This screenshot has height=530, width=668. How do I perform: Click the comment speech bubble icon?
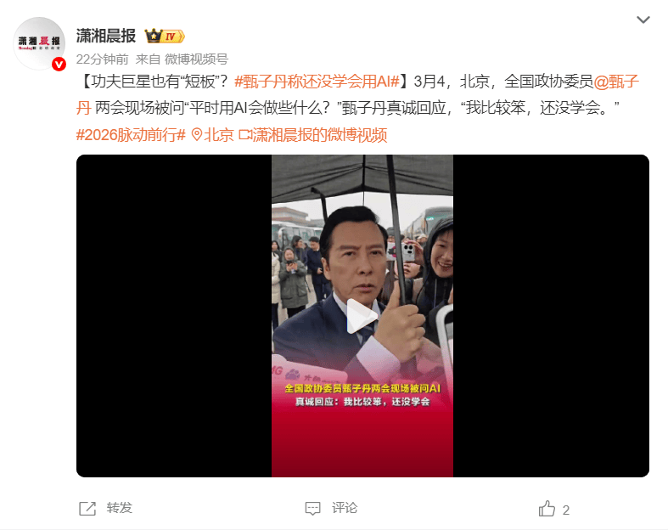(x=312, y=508)
